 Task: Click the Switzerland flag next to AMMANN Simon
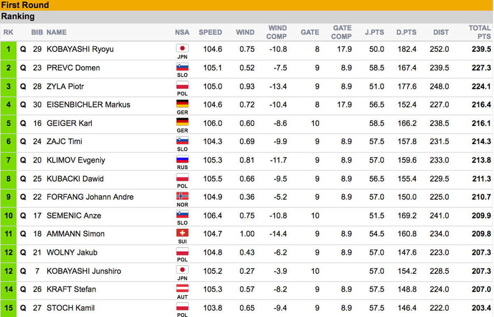[x=182, y=233]
